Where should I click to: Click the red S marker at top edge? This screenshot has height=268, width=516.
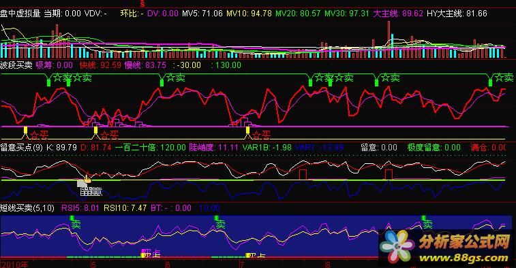coord(142,4)
